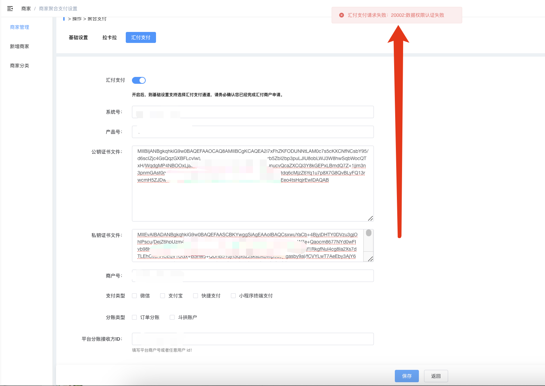Check the 订单分账 split type
This screenshot has width=545, height=386.
click(134, 317)
